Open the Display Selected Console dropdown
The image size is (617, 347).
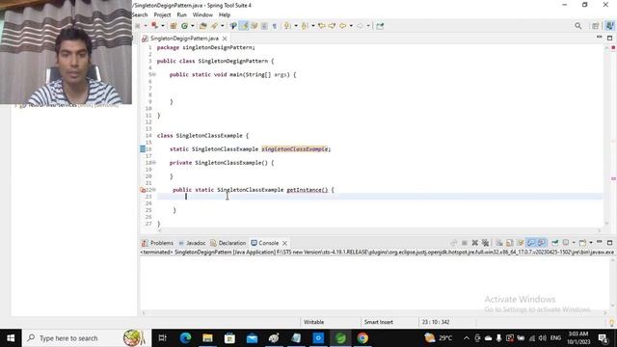[x=574, y=243]
